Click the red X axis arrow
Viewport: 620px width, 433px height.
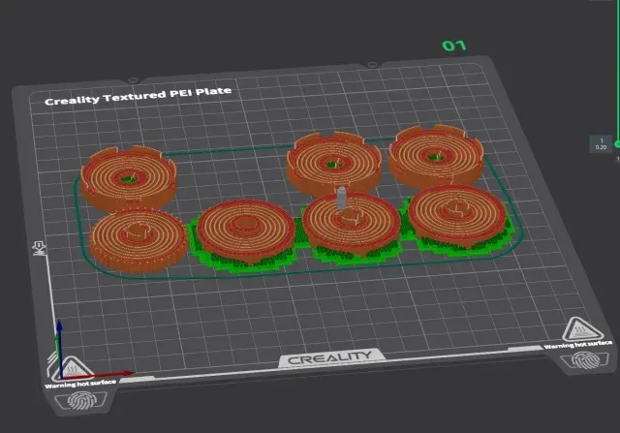(x=98, y=375)
